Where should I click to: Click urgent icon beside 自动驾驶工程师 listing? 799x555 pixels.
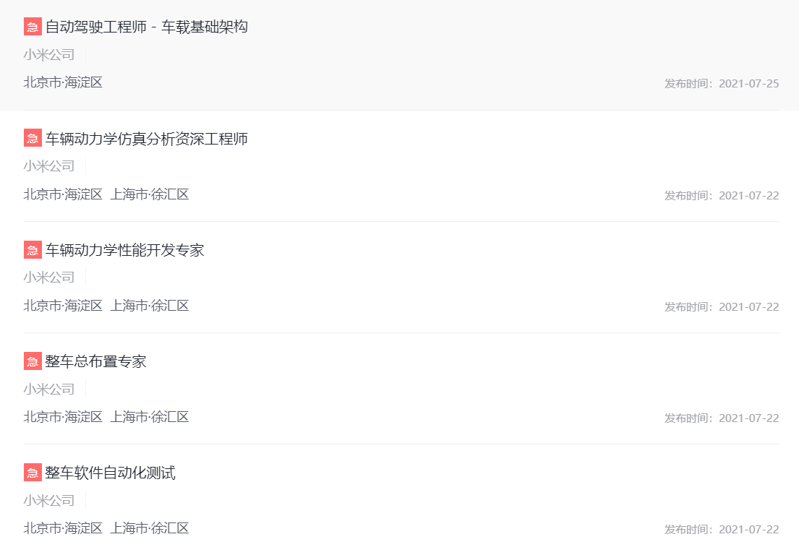[33, 27]
